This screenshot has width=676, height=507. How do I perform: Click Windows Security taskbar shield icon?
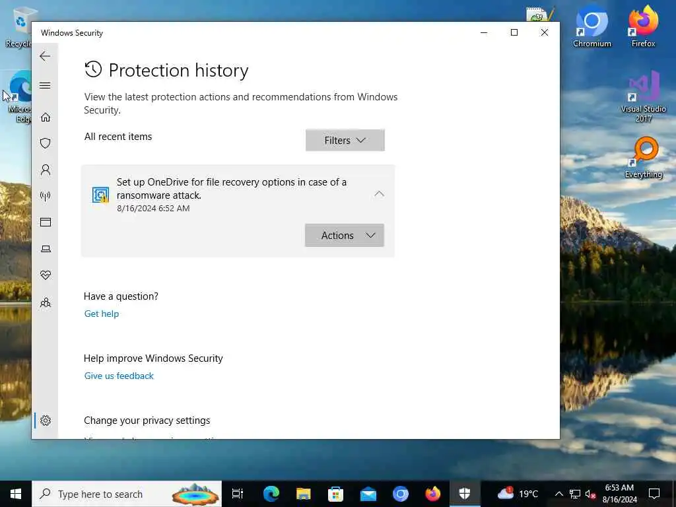(465, 494)
